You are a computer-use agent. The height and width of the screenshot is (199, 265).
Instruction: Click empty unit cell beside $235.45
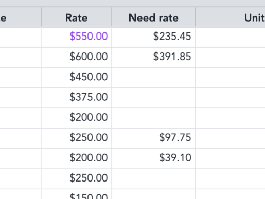(231, 37)
